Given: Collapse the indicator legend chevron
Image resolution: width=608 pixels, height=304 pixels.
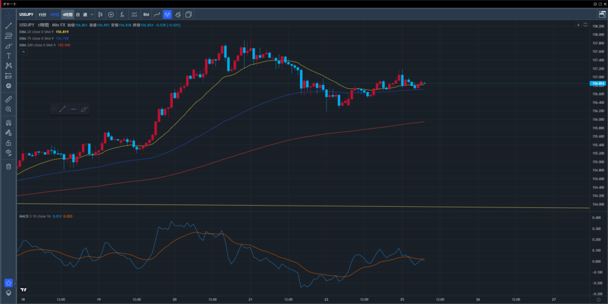Looking at the screenshot, I should 23,52.
